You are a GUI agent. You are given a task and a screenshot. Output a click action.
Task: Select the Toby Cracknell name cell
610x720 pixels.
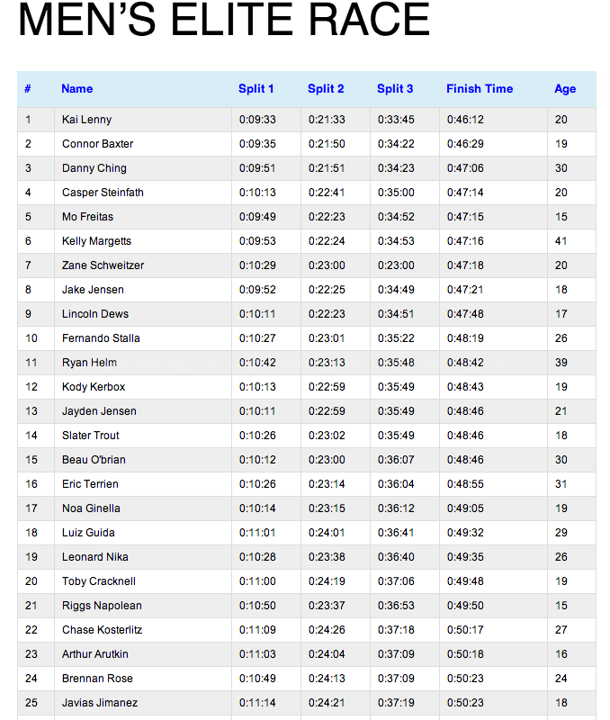pyautogui.click(x=99, y=581)
